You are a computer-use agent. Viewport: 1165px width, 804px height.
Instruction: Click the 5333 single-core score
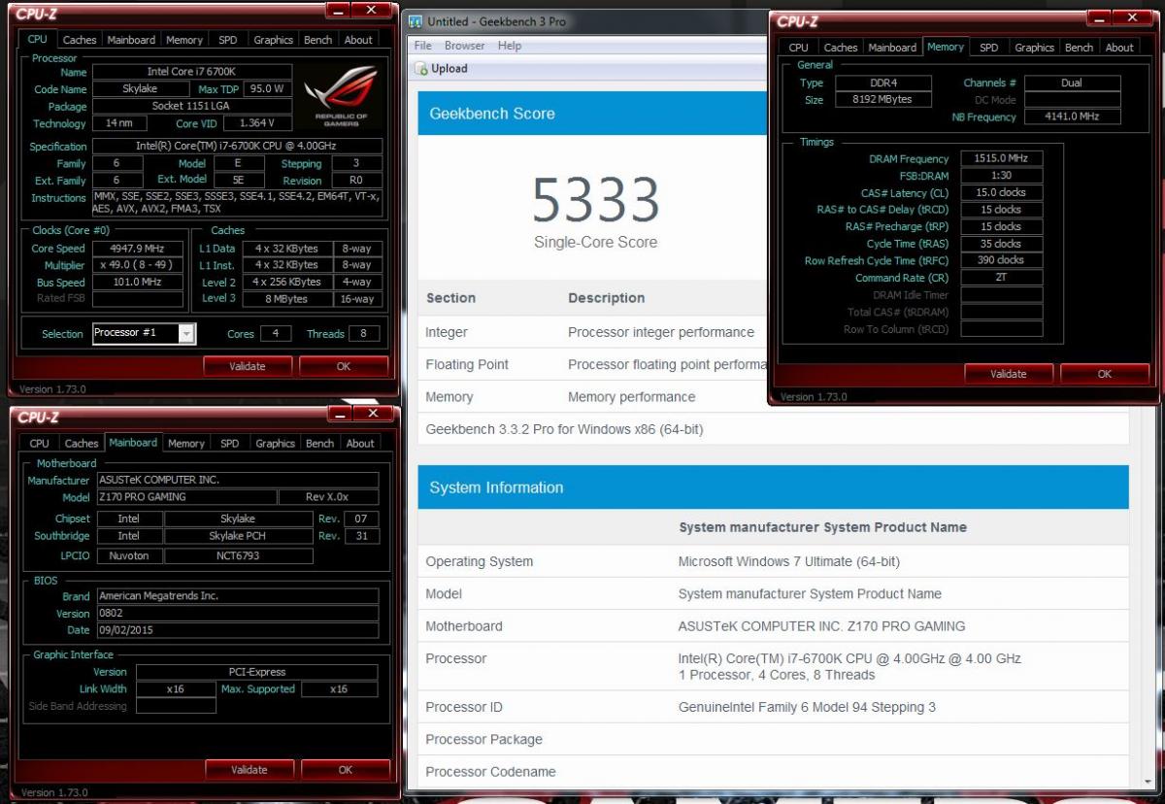595,200
